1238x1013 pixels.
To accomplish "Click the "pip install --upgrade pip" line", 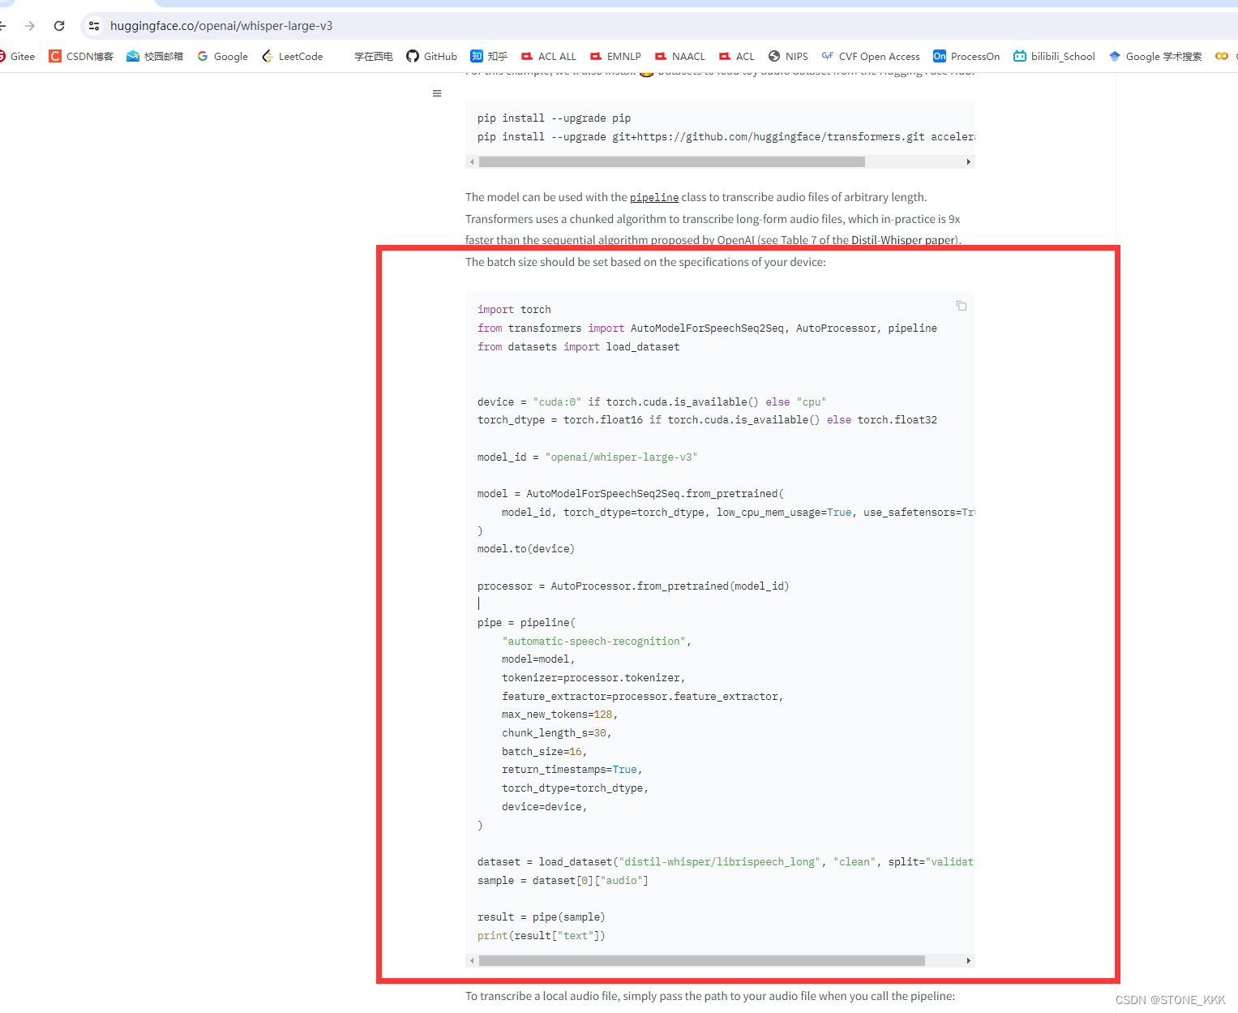I will pyautogui.click(x=554, y=118).
